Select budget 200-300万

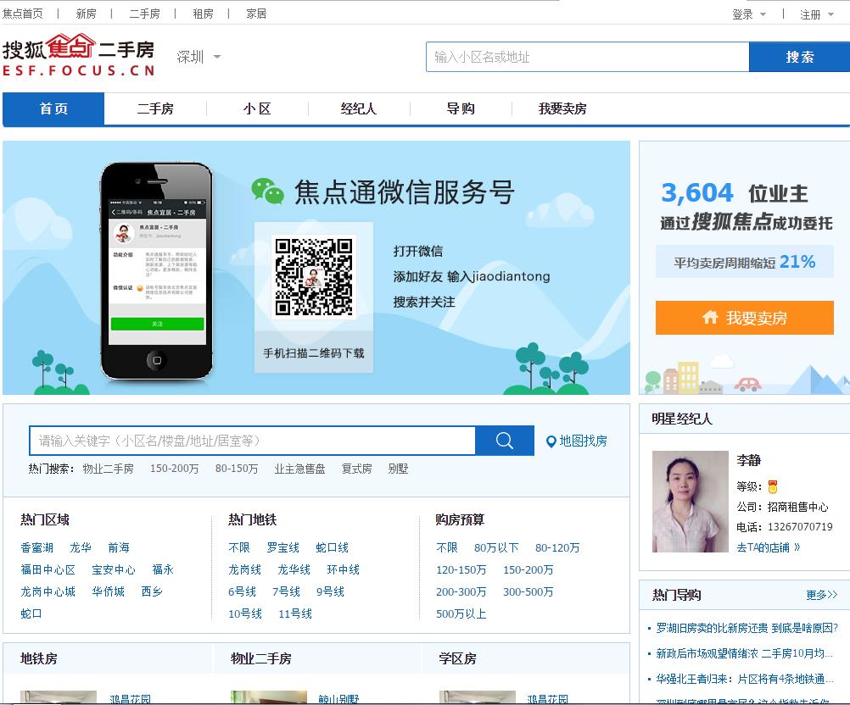[461, 591]
